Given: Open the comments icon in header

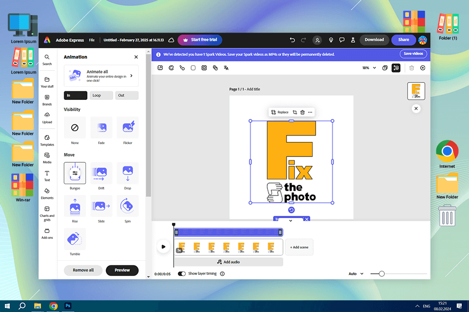Looking at the screenshot, I should pyautogui.click(x=341, y=40).
